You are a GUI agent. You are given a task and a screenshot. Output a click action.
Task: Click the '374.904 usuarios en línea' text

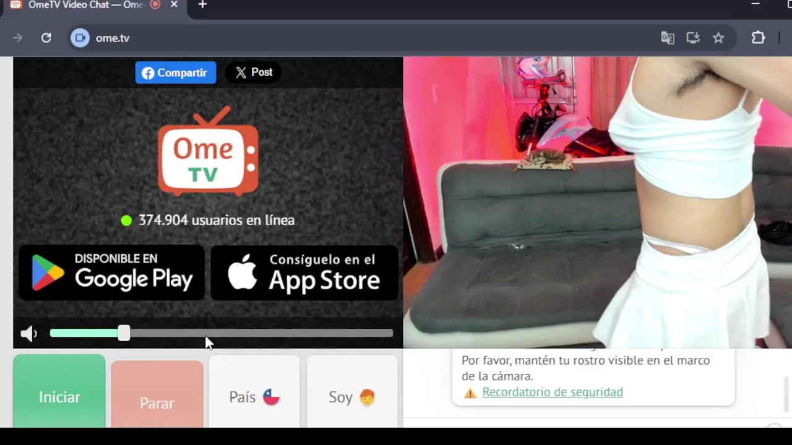coord(217,220)
